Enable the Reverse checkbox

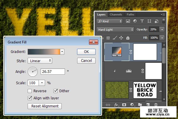click(30, 91)
